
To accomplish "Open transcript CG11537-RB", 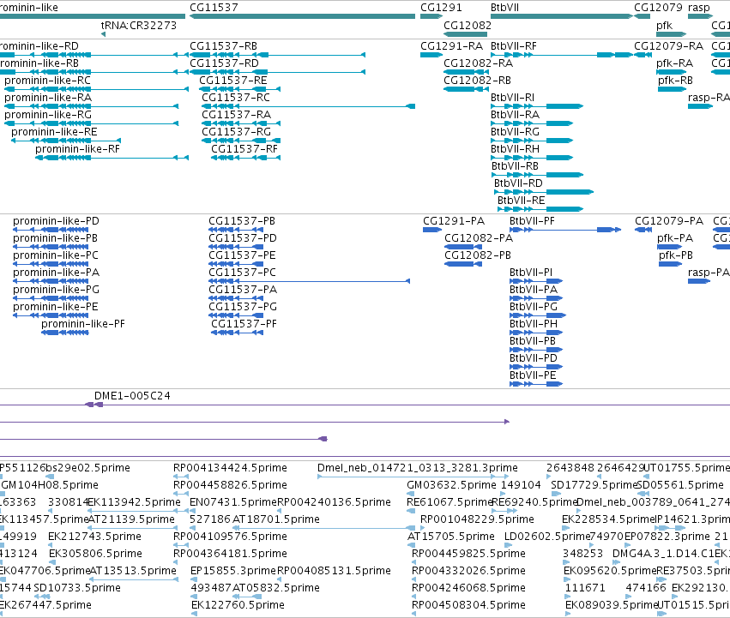I will 223,46.
